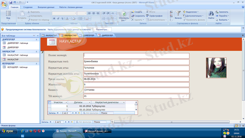This screenshot has width=245, height=138.
Task: Click the Полис номері input field
Action: click(136, 56)
